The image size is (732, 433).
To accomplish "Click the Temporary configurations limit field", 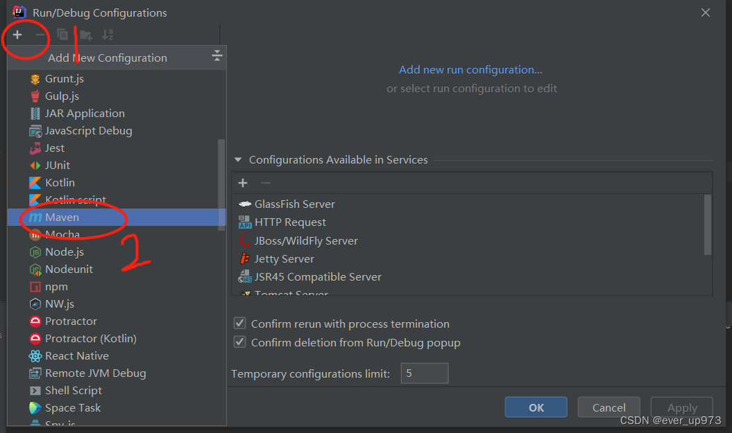I will [425, 373].
